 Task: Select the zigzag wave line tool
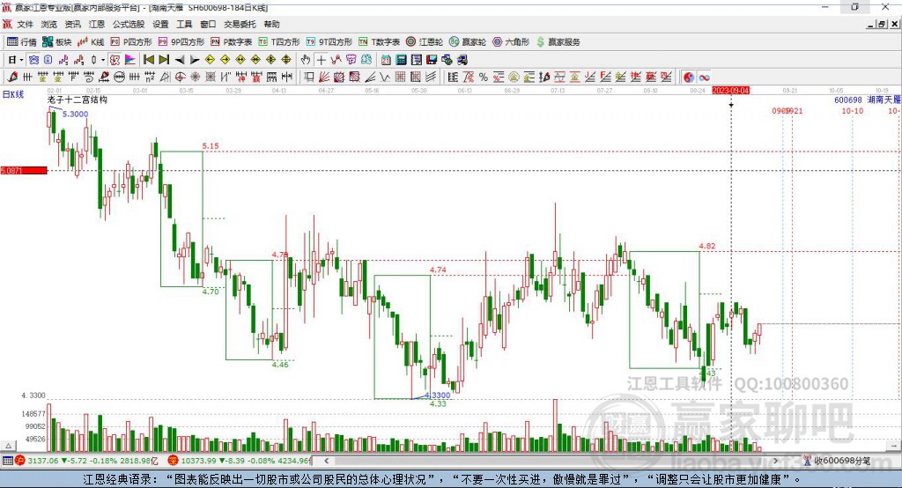pyautogui.click(x=384, y=77)
